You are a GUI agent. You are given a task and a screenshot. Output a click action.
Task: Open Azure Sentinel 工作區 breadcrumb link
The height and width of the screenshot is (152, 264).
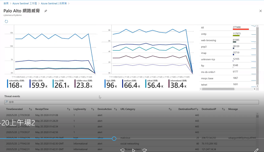[24, 3]
